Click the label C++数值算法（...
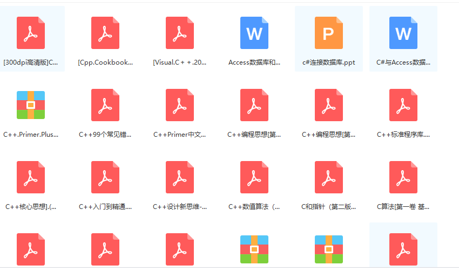459x272 pixels. pos(254,207)
